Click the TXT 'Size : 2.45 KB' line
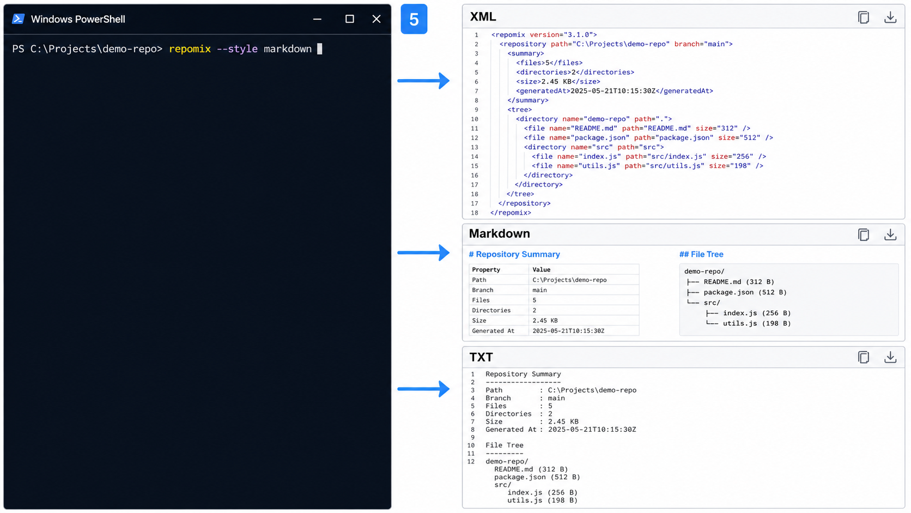This screenshot has height=513, width=911. [532, 422]
